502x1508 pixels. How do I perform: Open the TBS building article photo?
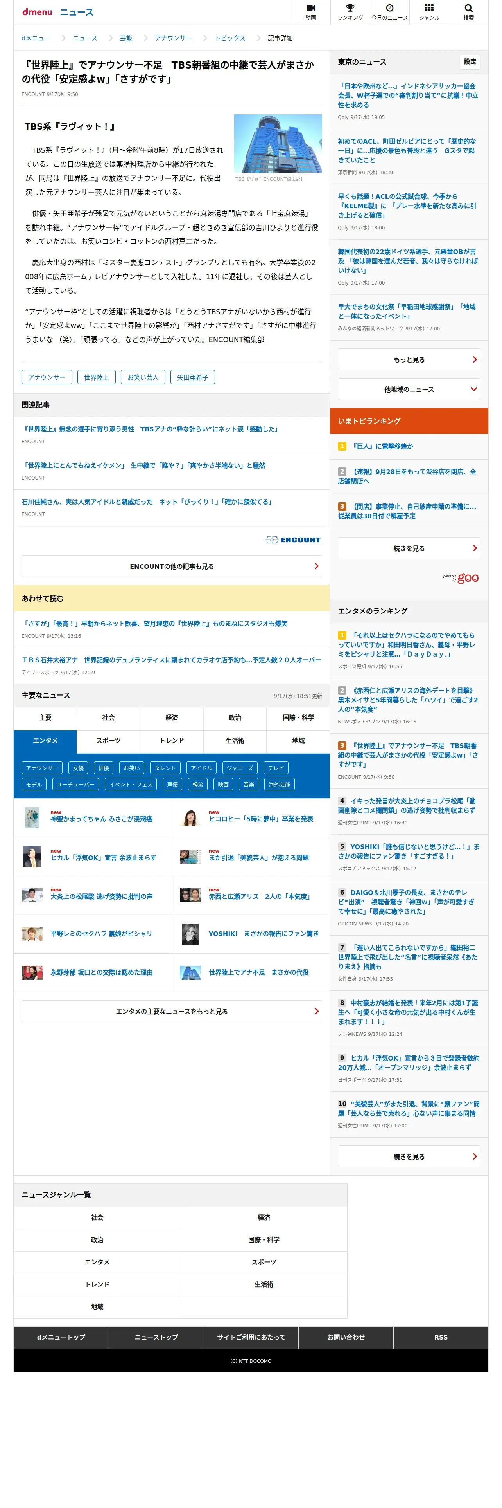tap(278, 143)
